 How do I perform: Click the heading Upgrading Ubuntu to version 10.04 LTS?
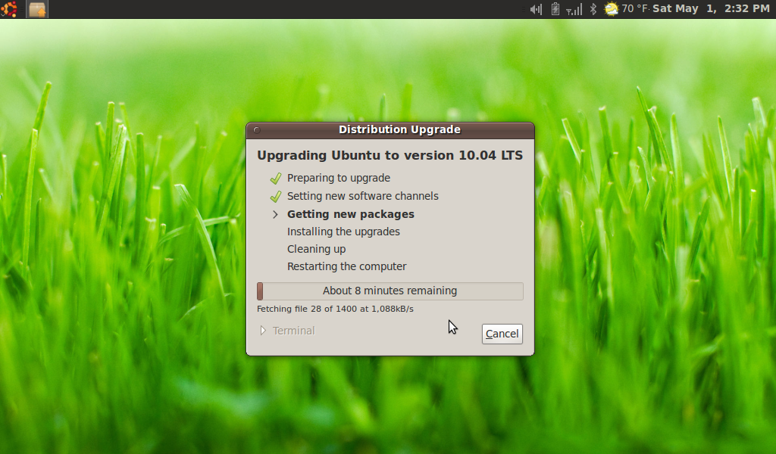(x=390, y=155)
